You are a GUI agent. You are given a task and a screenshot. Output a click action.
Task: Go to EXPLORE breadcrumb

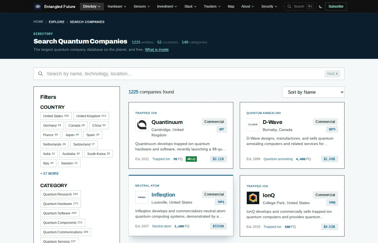point(57,22)
